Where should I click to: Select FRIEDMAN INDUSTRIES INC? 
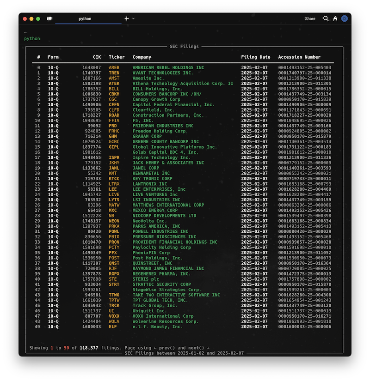(163, 126)
